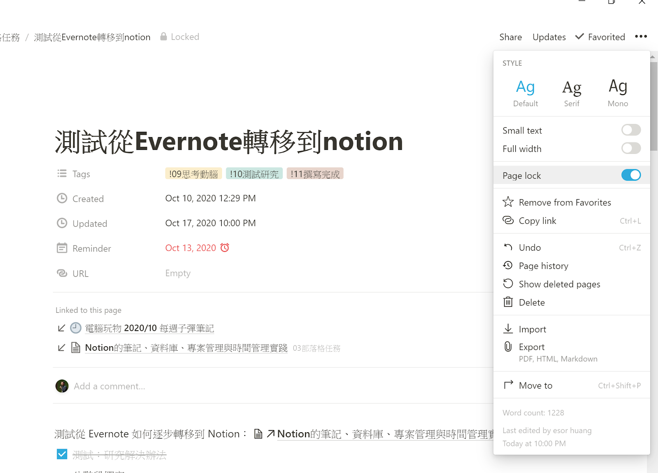Click the Add a comment field

tap(109, 386)
